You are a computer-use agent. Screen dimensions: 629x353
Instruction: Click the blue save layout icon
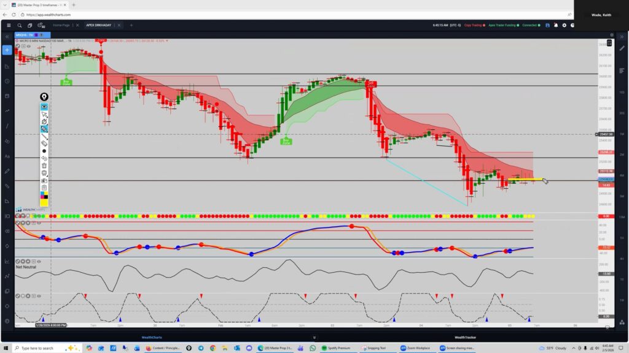[x=547, y=25]
